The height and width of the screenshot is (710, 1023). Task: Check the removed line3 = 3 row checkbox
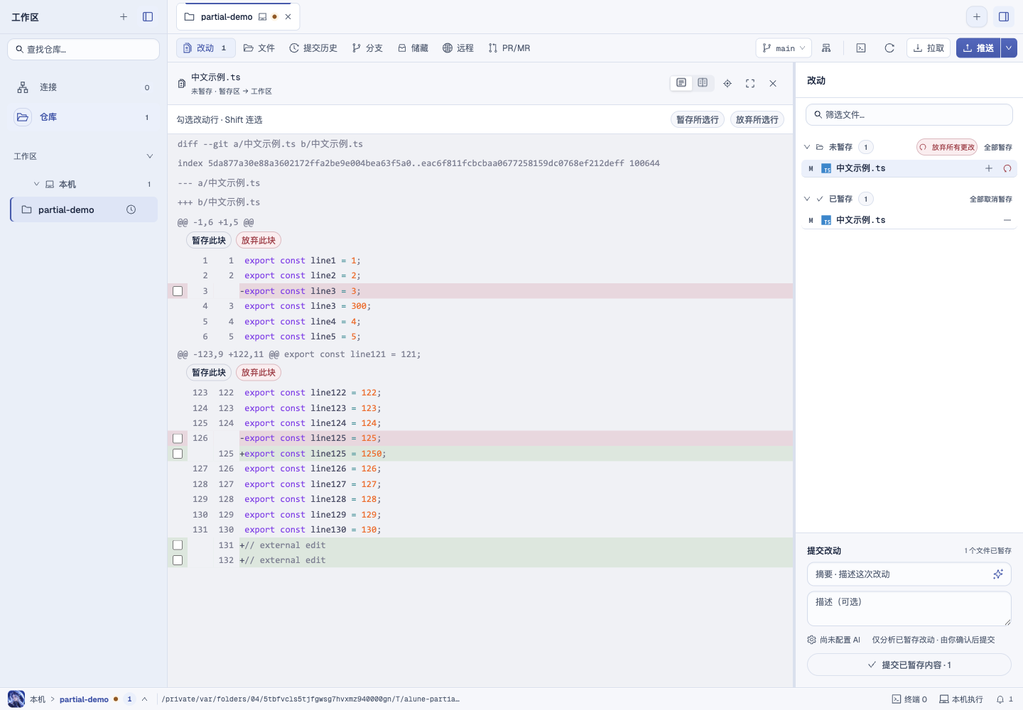(x=178, y=291)
